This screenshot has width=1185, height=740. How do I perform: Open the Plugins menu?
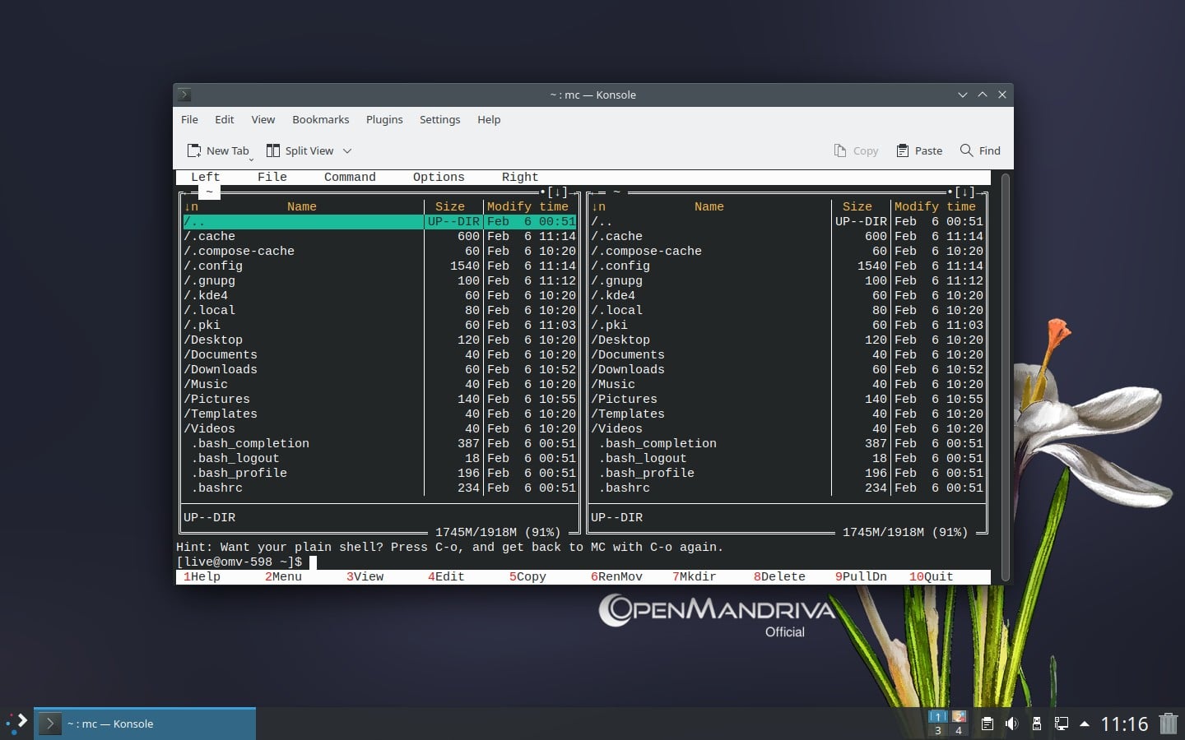click(x=384, y=119)
